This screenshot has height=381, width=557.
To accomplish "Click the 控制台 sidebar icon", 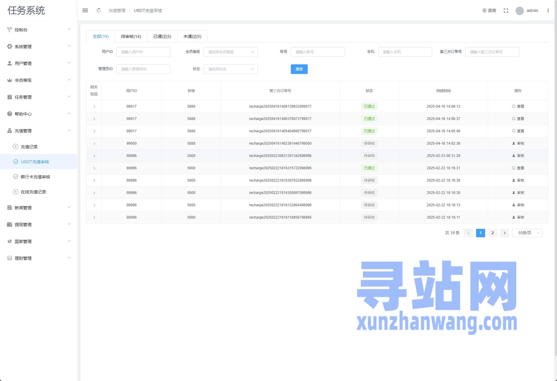I will point(10,30).
